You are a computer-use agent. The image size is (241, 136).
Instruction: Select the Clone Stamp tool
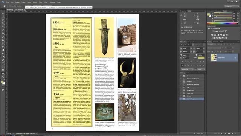point(3,40)
